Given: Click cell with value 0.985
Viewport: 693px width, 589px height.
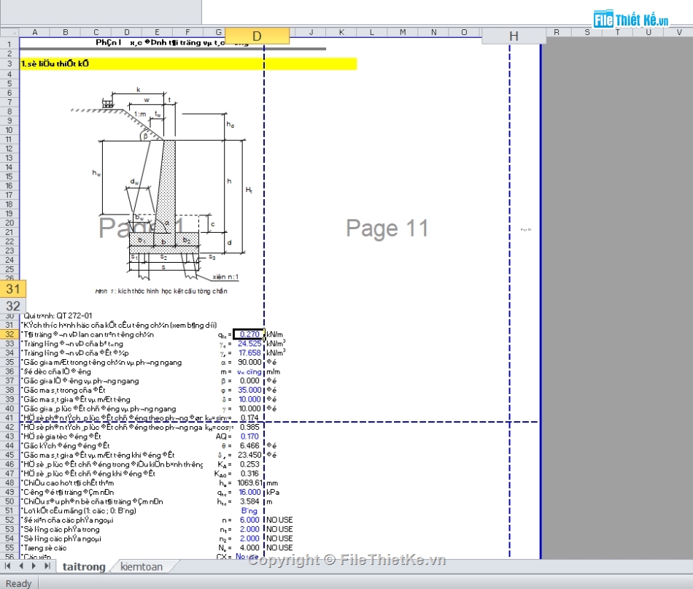Looking at the screenshot, I should tap(248, 427).
